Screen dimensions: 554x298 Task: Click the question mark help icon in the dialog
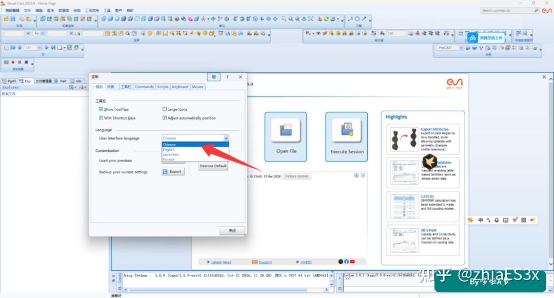228,76
